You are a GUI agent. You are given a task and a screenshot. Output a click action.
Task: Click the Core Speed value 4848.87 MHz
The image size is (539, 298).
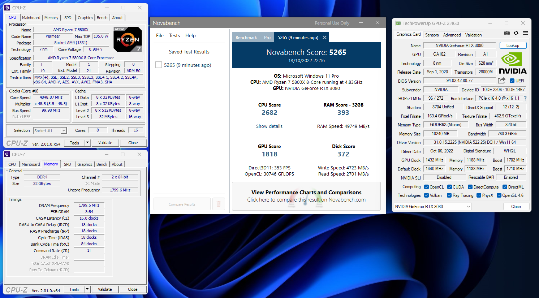[x=51, y=97]
